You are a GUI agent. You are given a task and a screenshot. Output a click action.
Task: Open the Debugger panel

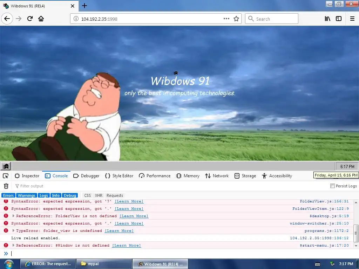pos(86,176)
